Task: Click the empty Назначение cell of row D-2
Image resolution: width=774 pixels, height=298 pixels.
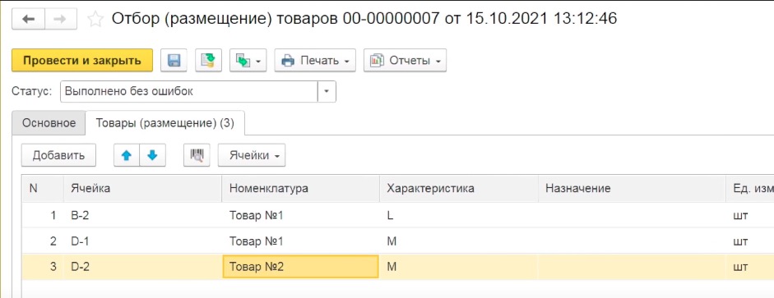Action: (632, 267)
